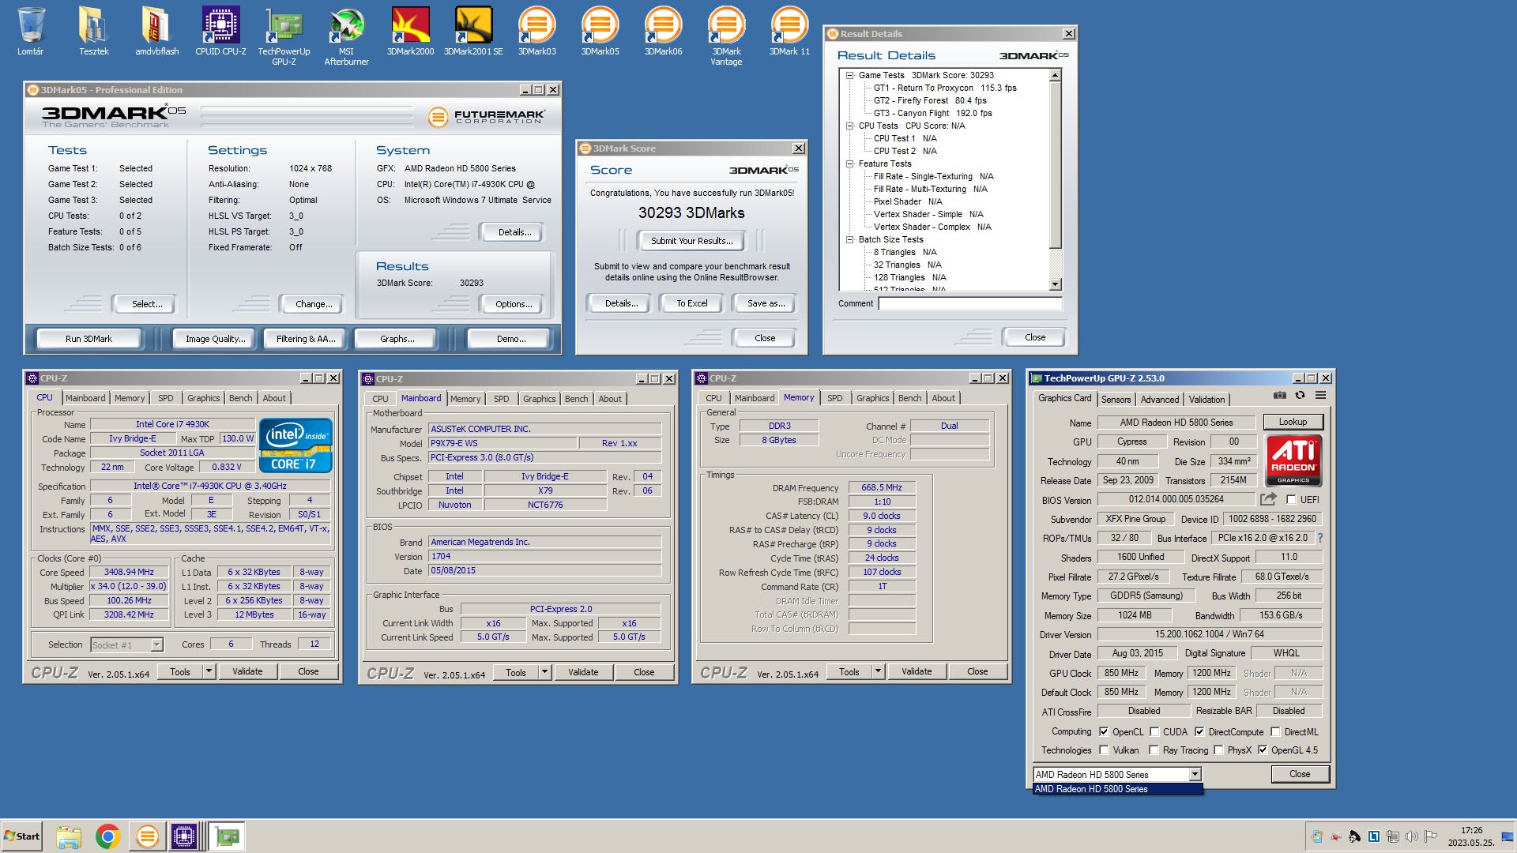1517x853 pixels.
Task: Click Save as button in Score window
Action: click(x=765, y=303)
